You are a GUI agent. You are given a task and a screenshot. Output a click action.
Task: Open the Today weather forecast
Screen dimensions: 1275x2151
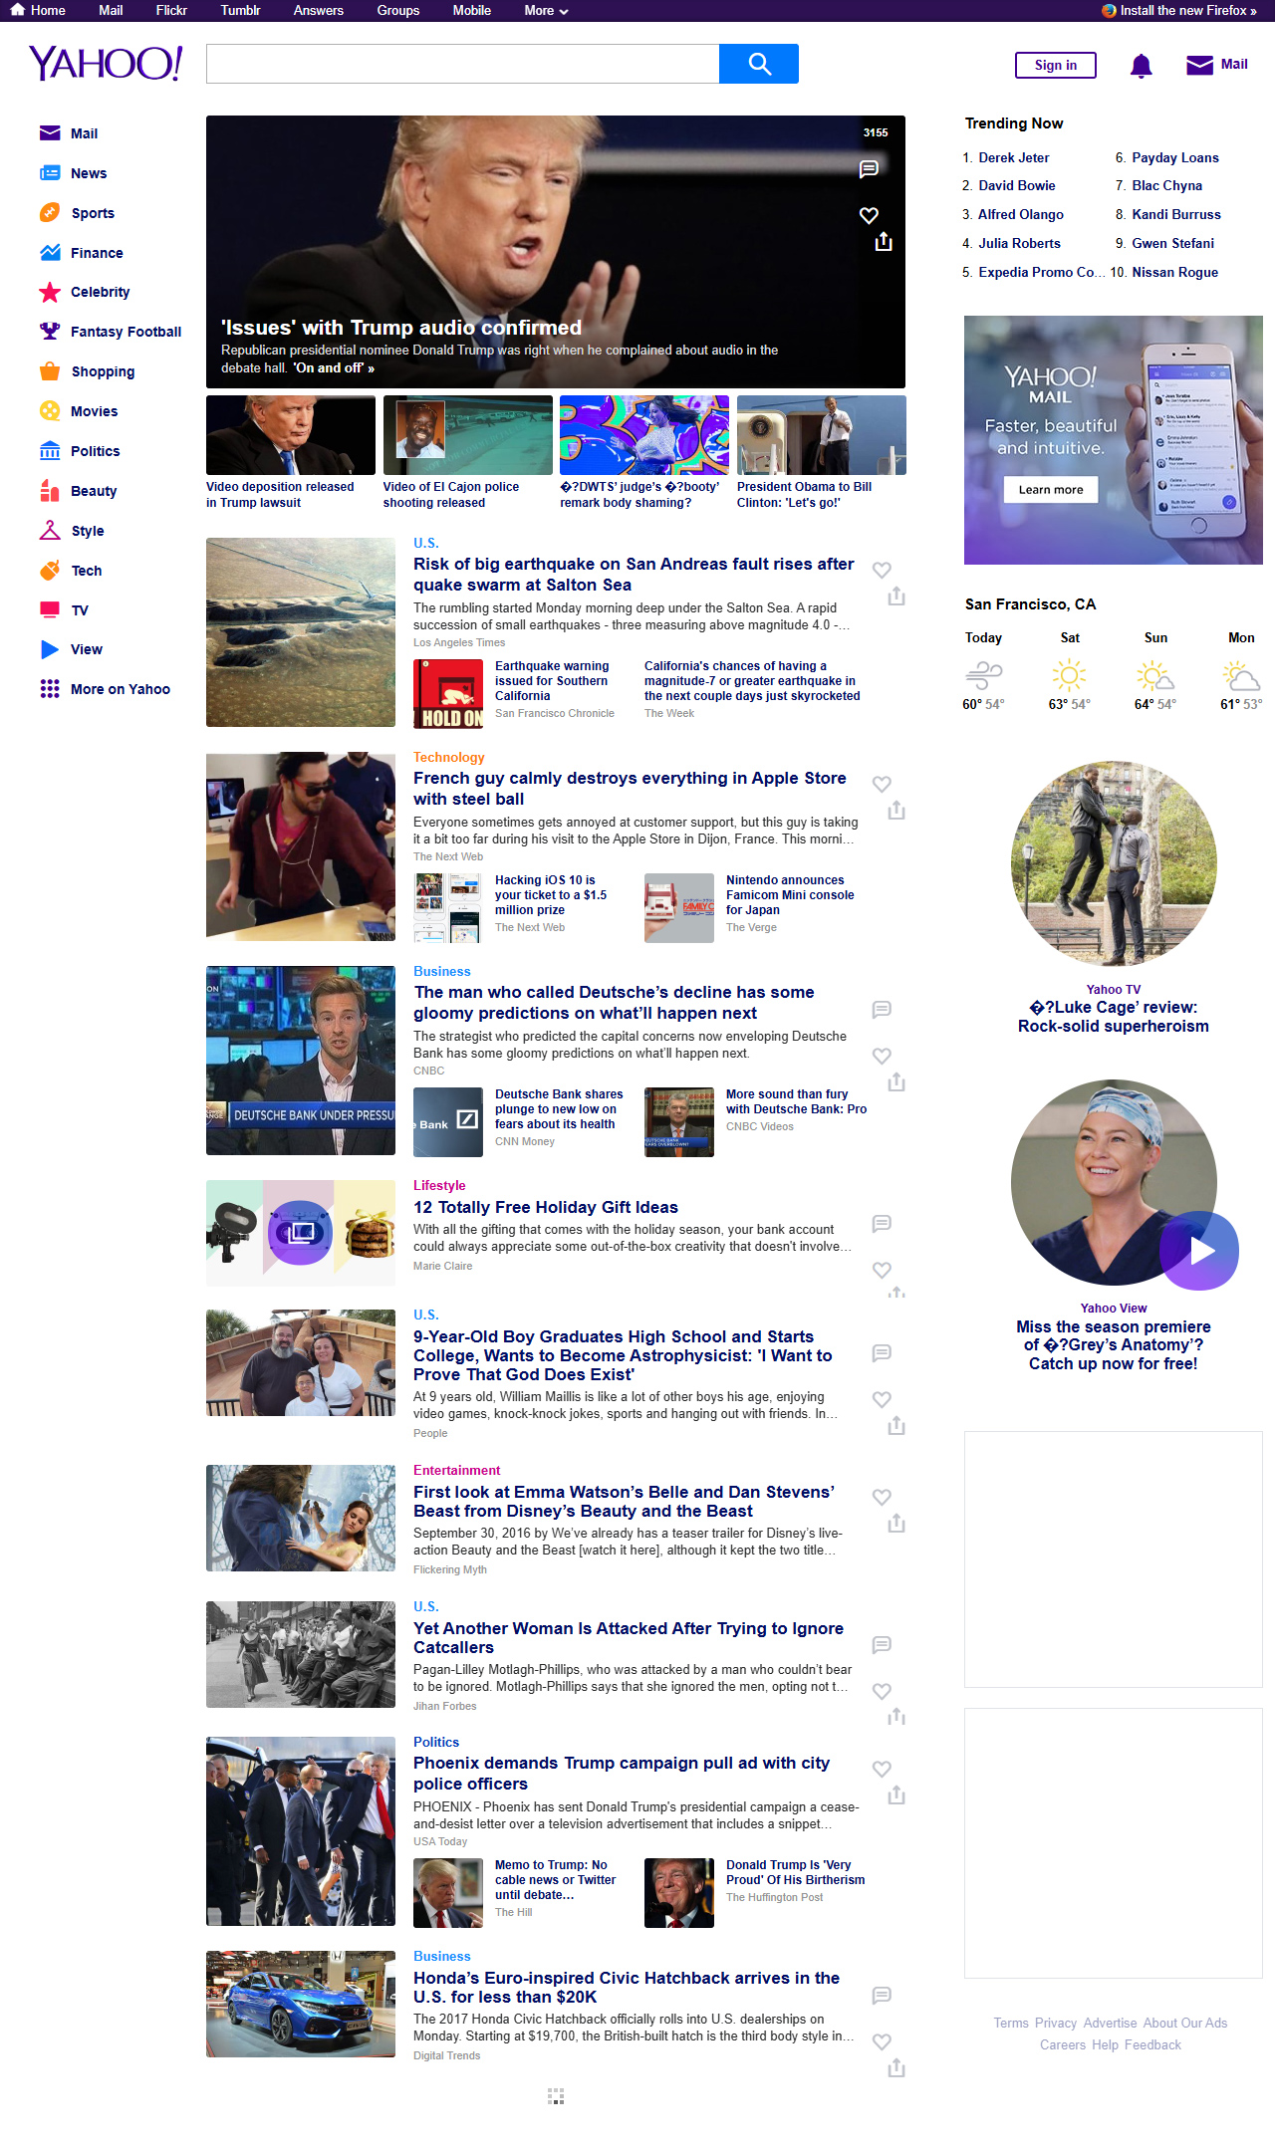point(984,672)
